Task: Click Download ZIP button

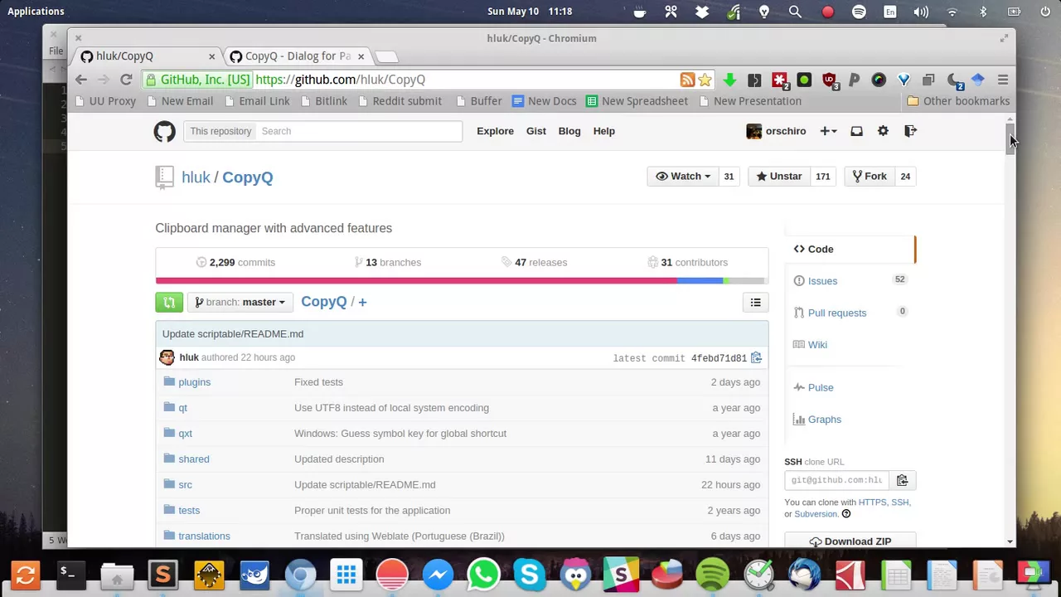Action: click(x=850, y=541)
